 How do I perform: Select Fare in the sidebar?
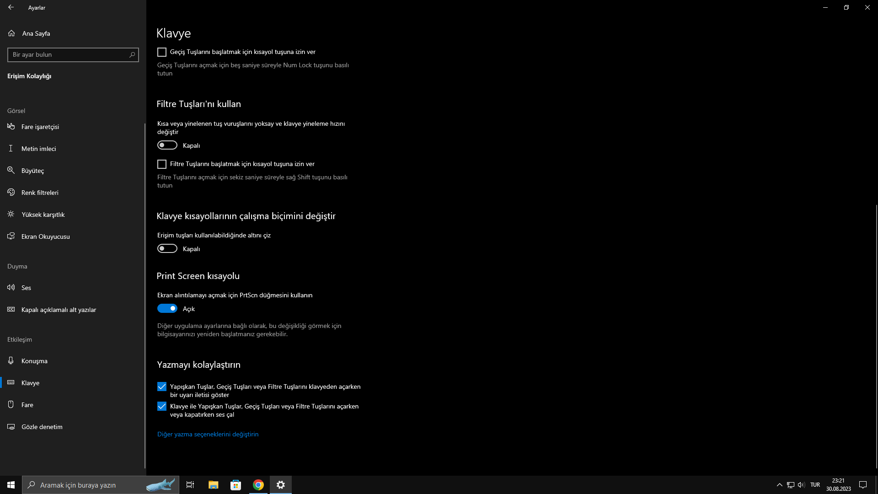(27, 405)
